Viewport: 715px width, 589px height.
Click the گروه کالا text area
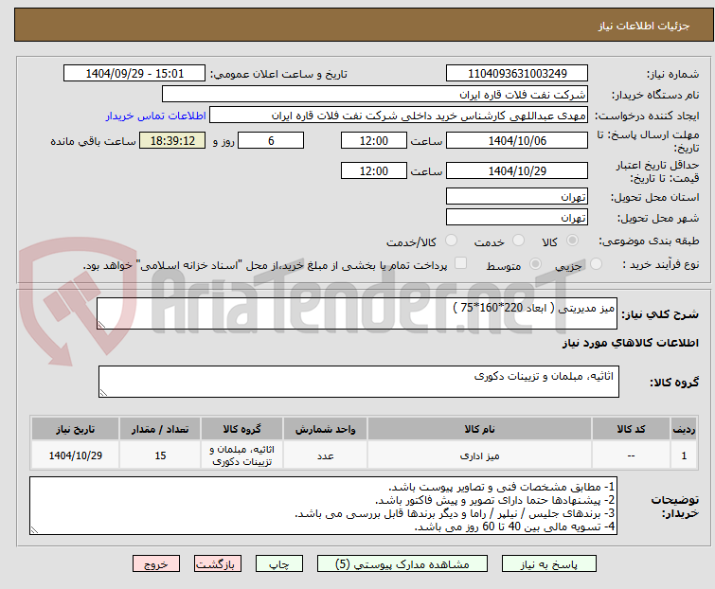pyautogui.click(x=358, y=382)
